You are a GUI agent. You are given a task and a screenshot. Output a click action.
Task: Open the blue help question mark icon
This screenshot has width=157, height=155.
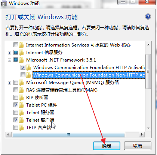click(148, 17)
